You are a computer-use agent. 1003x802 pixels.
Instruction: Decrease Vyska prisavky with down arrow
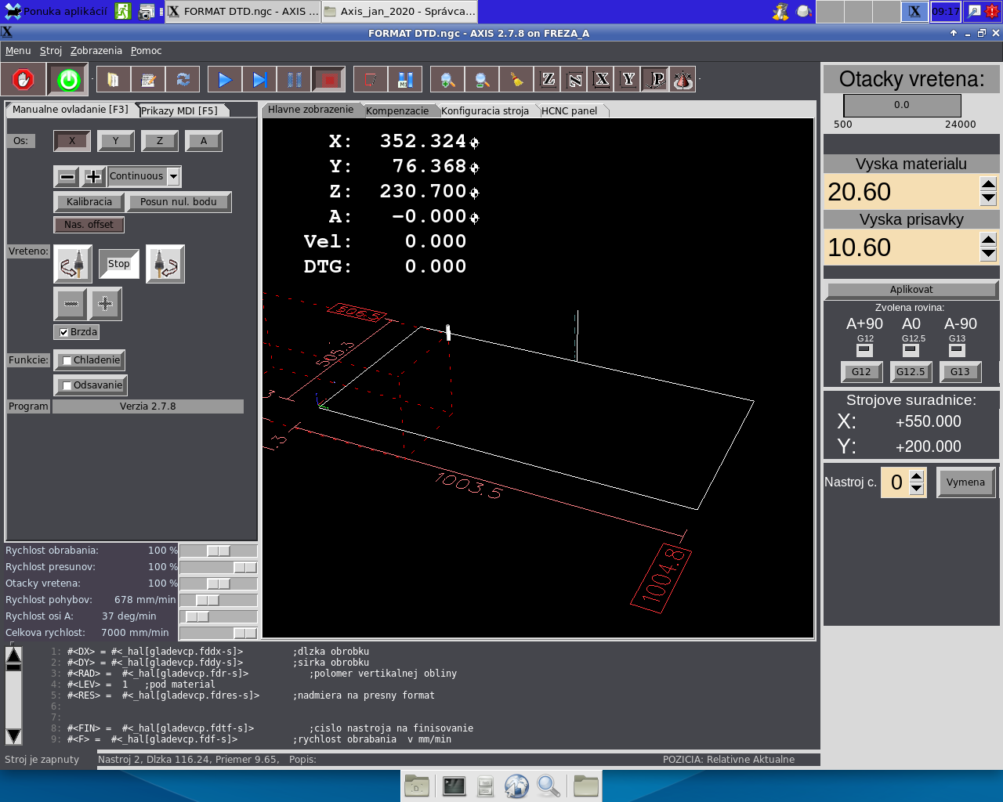pos(988,254)
